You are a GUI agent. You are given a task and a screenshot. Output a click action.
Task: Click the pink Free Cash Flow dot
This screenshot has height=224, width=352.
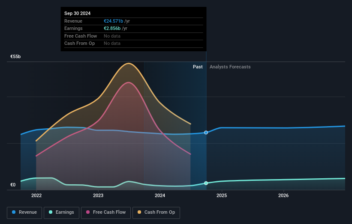[88, 212]
